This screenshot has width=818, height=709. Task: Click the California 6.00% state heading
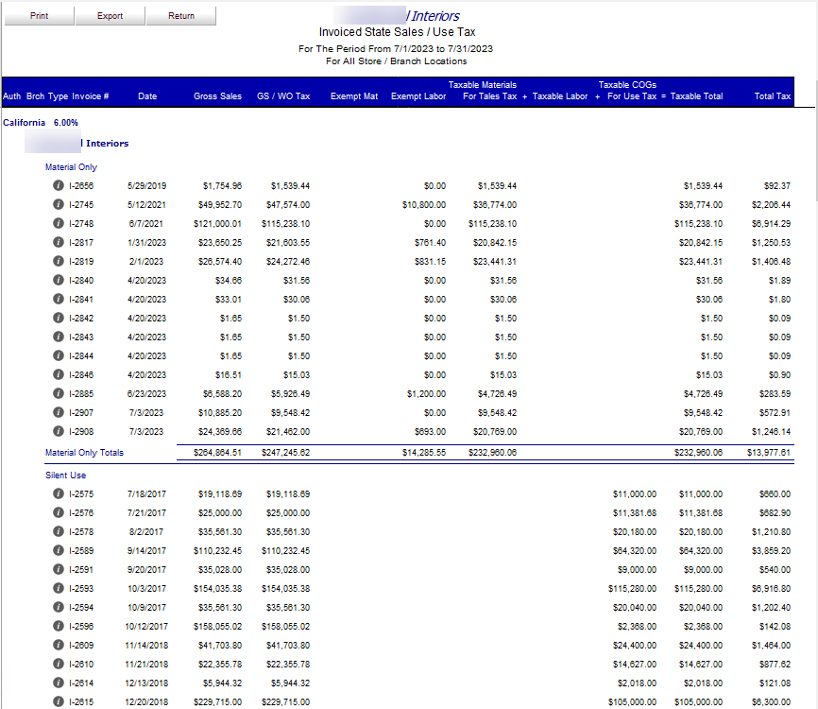click(41, 123)
